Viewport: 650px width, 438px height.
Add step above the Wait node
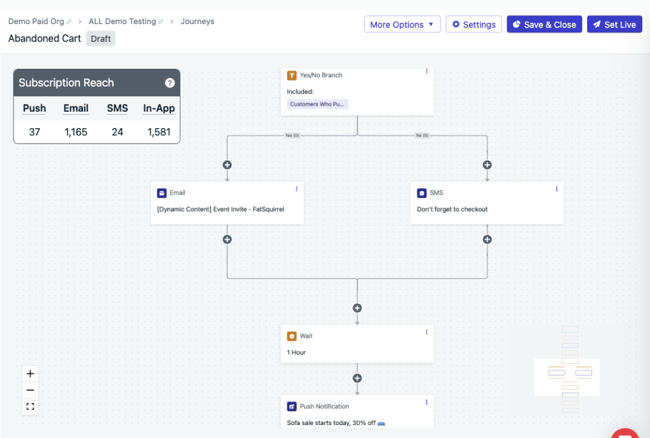coord(357,308)
